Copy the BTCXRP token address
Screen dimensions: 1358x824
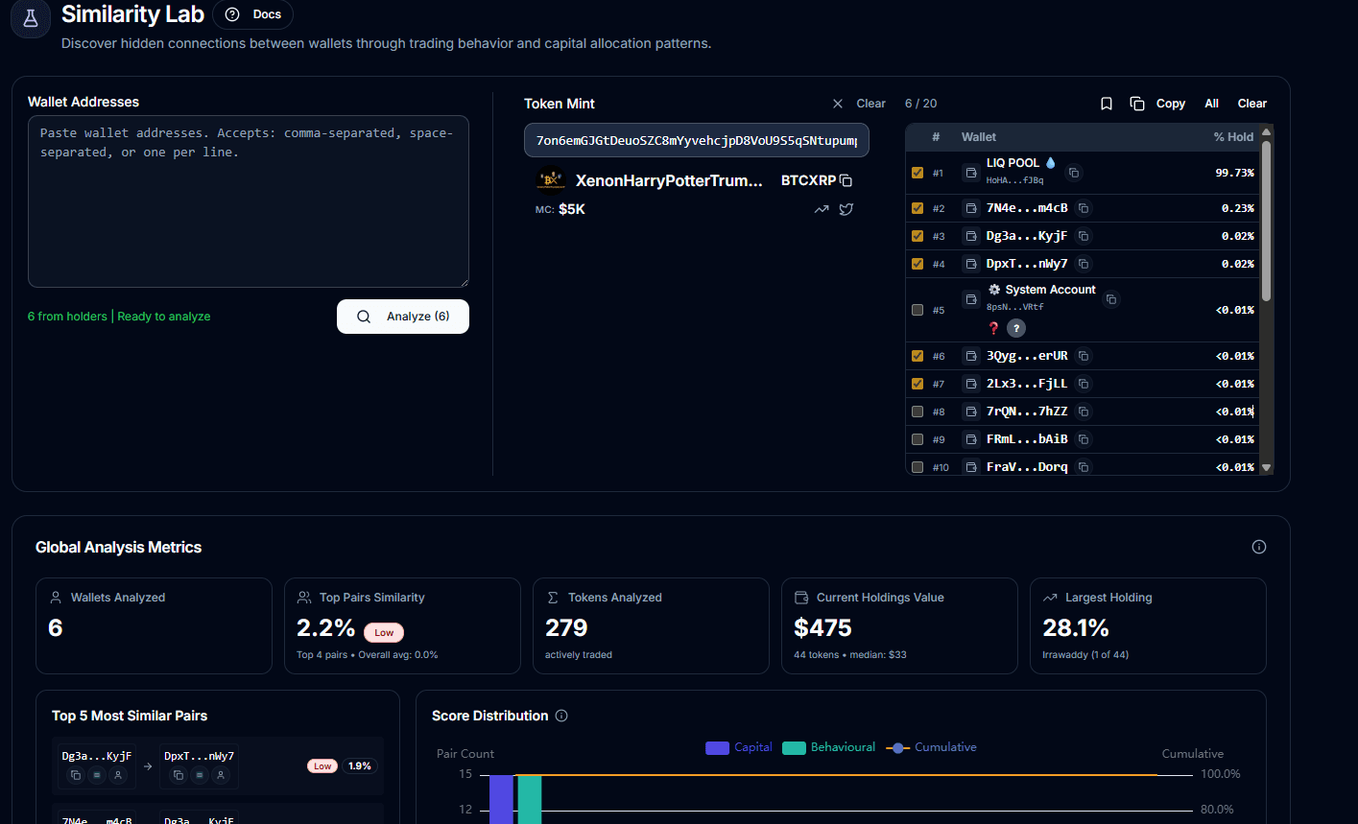846,179
